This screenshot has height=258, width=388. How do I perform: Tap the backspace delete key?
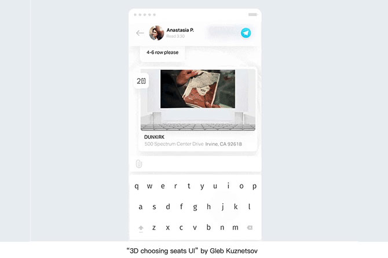coord(250,227)
